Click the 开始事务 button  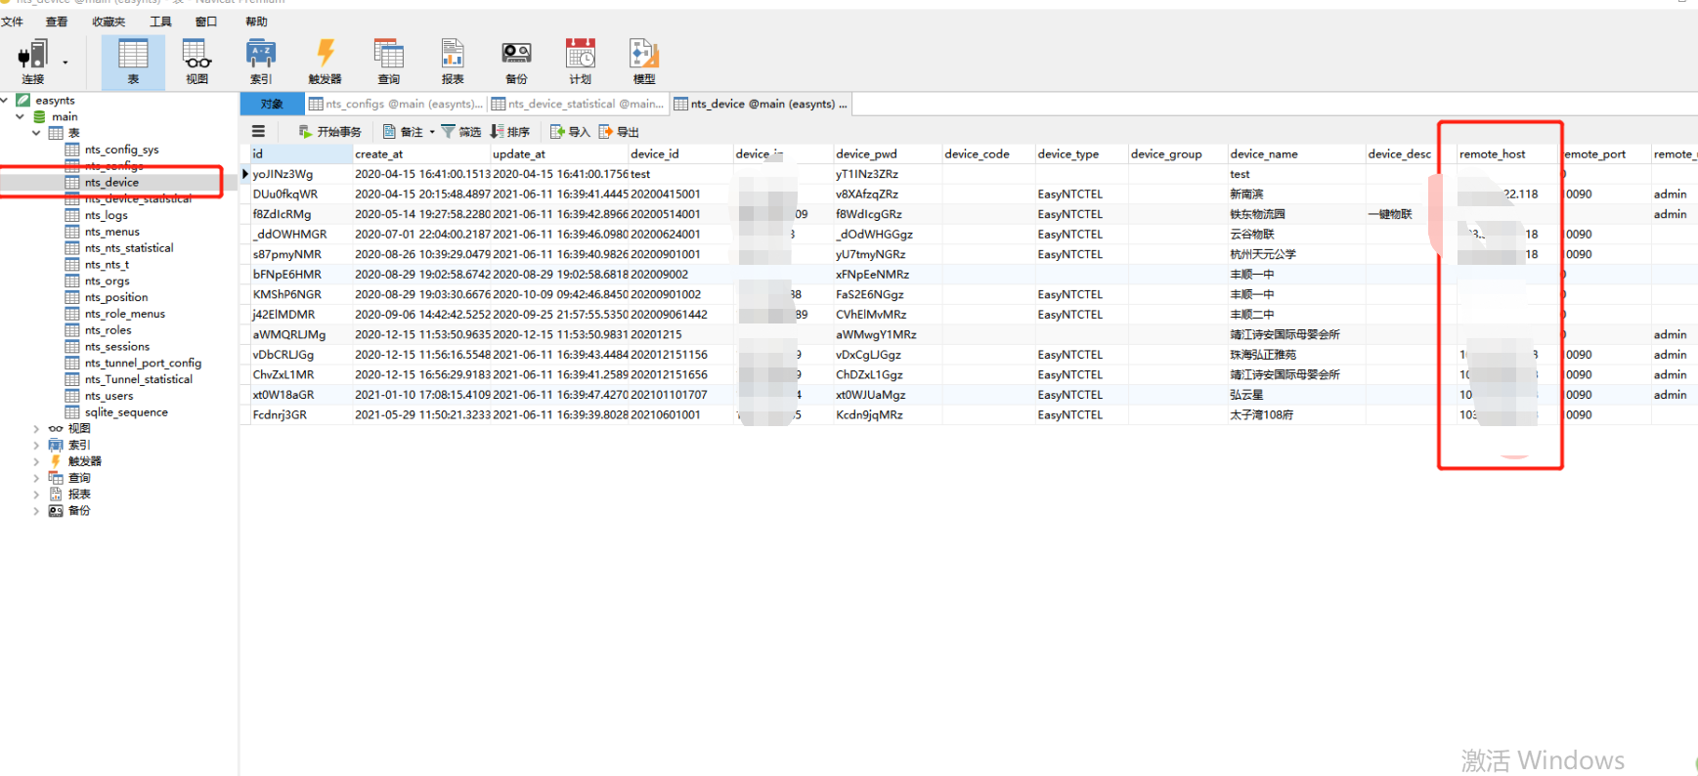coord(329,132)
